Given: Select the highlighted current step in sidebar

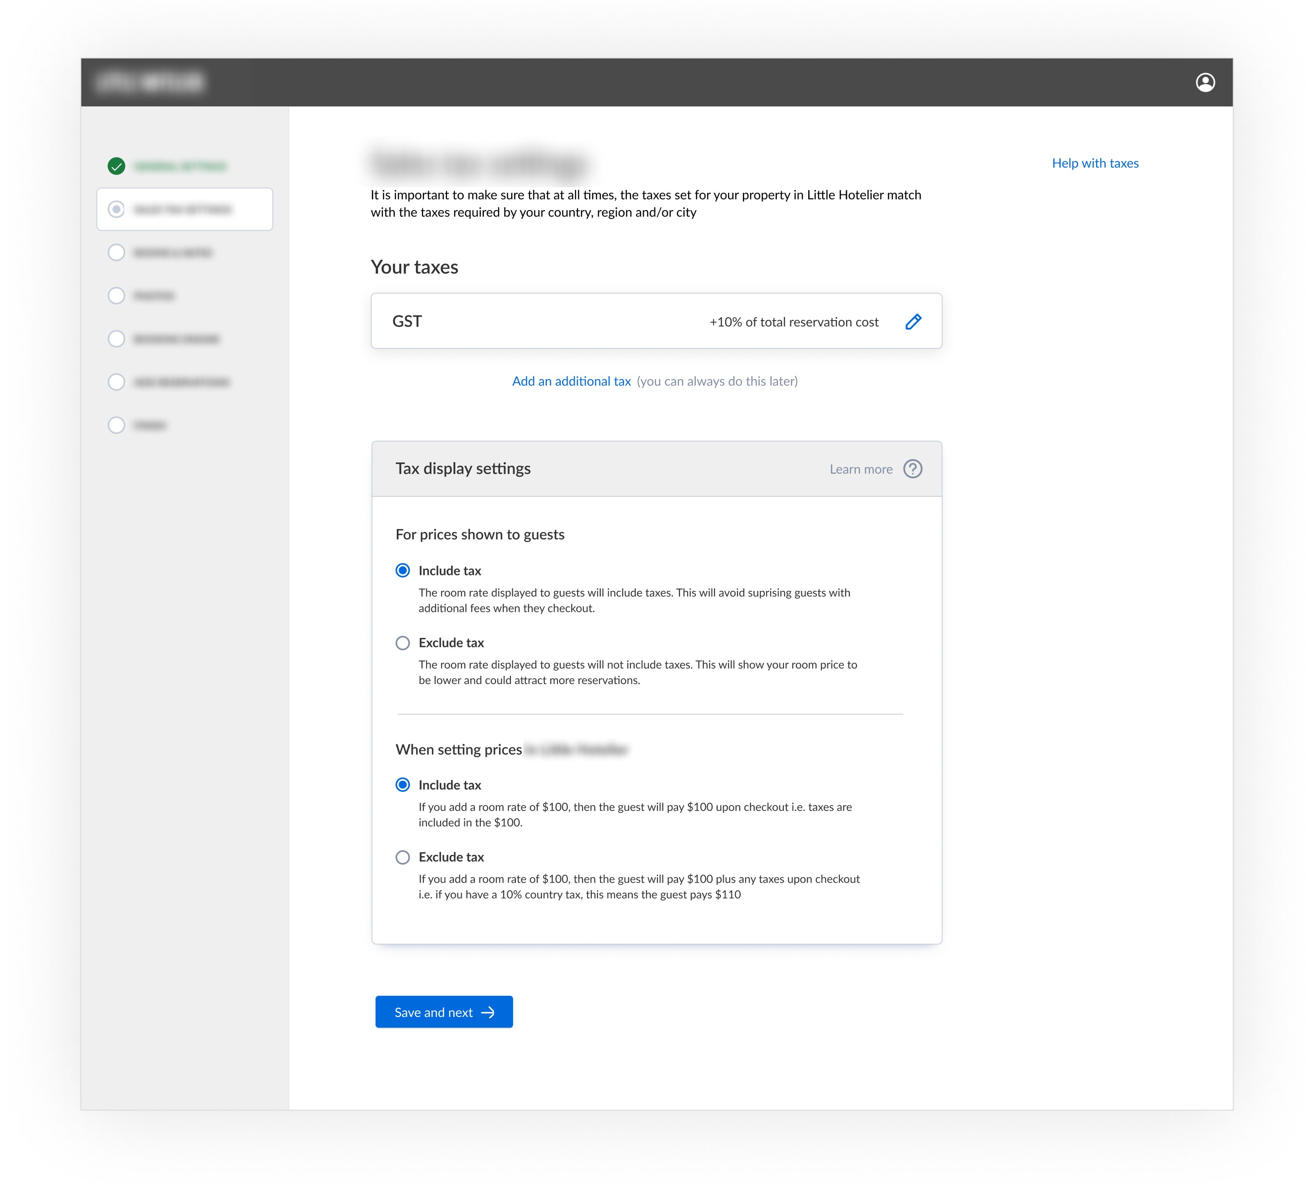Looking at the screenshot, I should click(x=184, y=210).
